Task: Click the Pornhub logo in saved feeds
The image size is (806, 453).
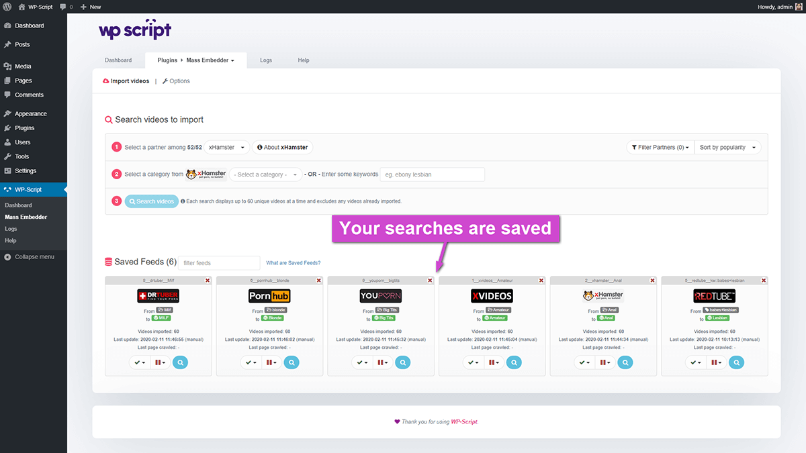Action: click(269, 296)
